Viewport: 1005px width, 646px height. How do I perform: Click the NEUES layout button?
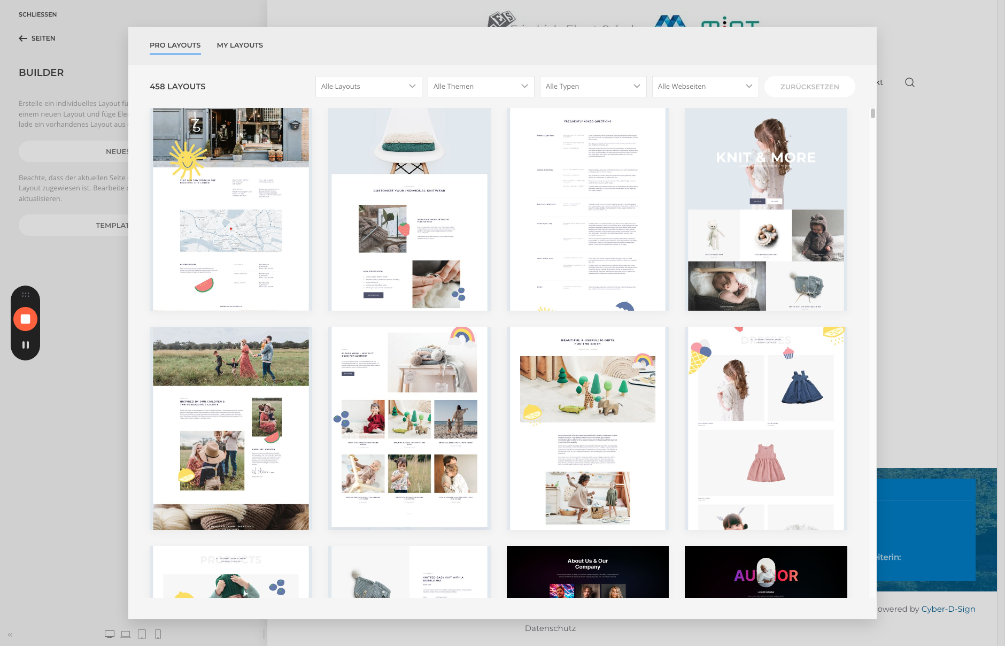click(74, 151)
